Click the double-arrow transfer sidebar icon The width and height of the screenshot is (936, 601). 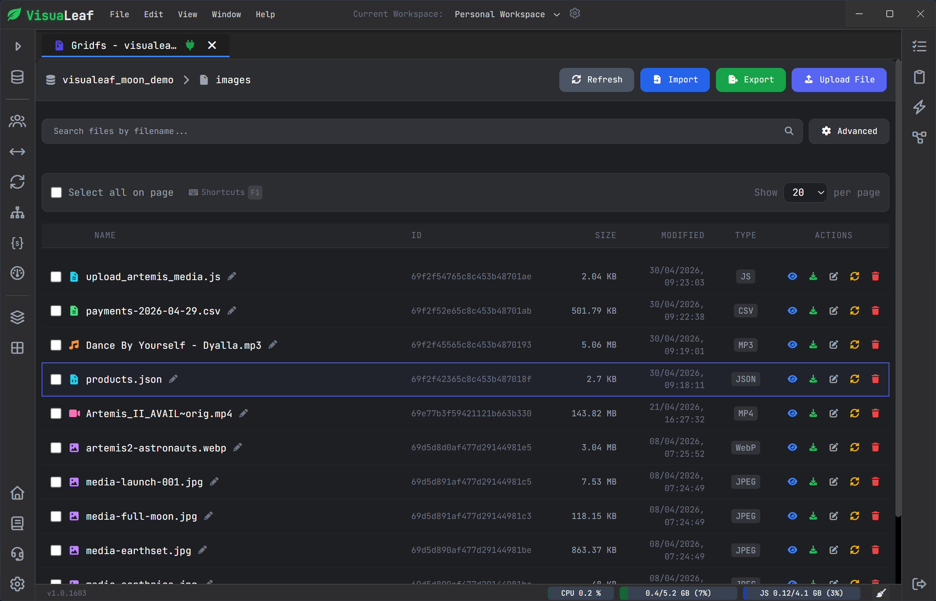click(17, 151)
